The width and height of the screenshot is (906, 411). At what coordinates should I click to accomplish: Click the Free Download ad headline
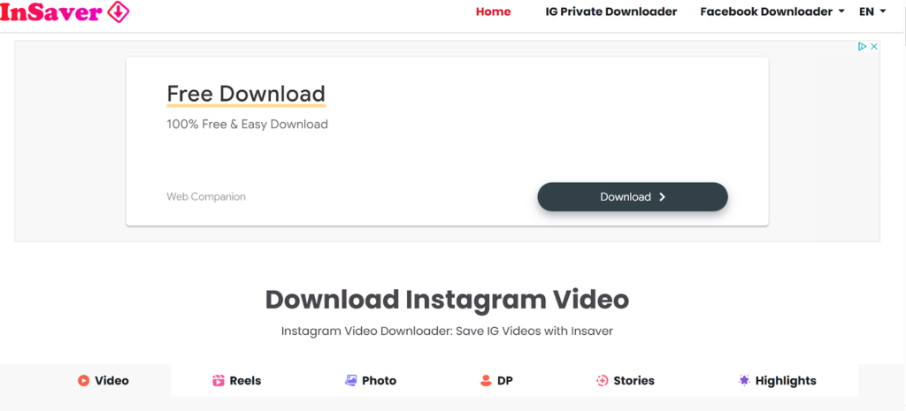tap(246, 94)
